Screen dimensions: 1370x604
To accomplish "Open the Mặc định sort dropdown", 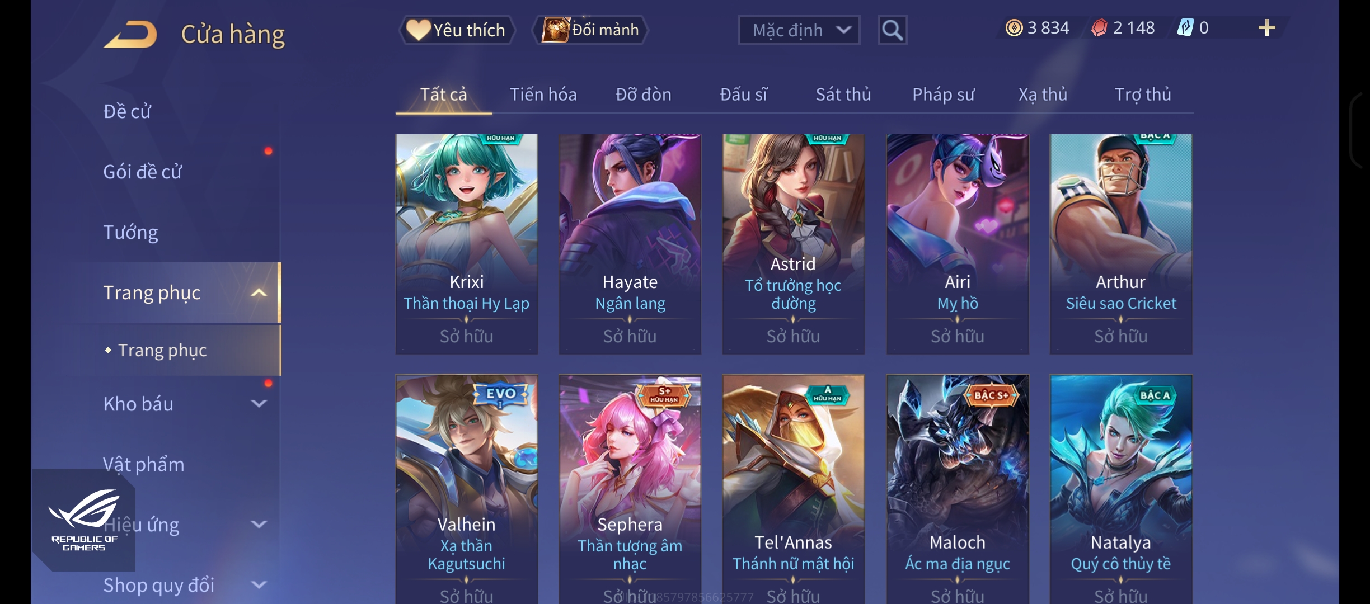I will (799, 30).
